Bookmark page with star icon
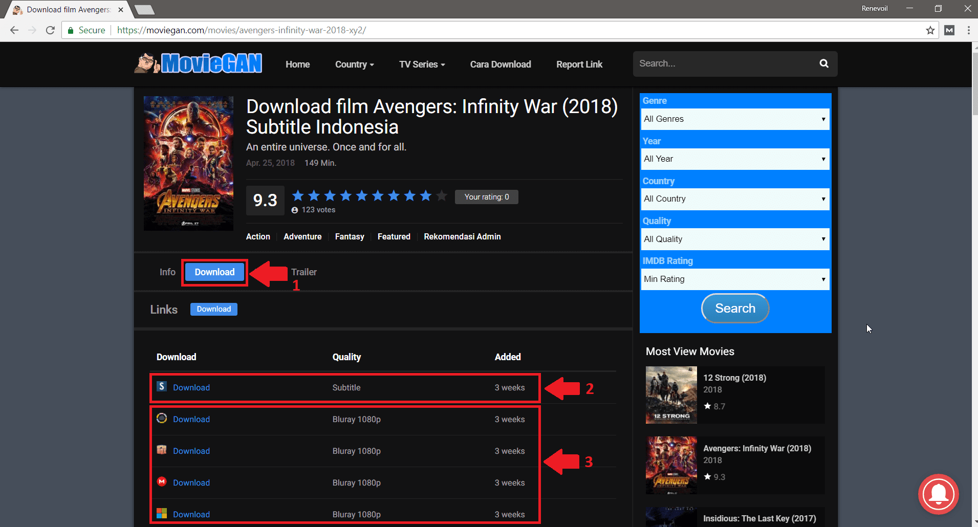Image resolution: width=978 pixels, height=527 pixels. click(x=930, y=30)
